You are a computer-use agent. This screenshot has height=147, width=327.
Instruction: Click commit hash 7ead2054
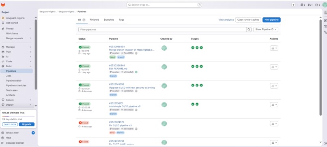click(x=128, y=53)
